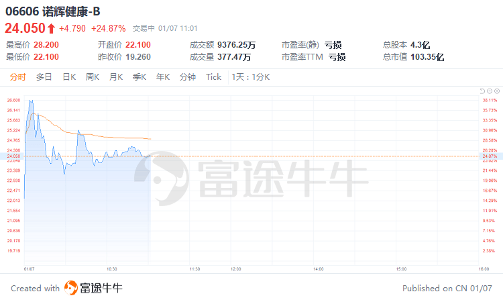Click the 富途牛牛 text in the footer
503x302 pixels.
coord(101,288)
